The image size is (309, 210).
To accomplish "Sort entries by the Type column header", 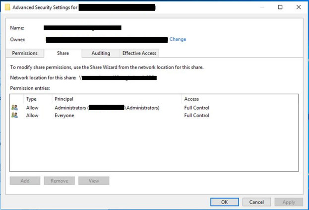I will click(x=31, y=99).
